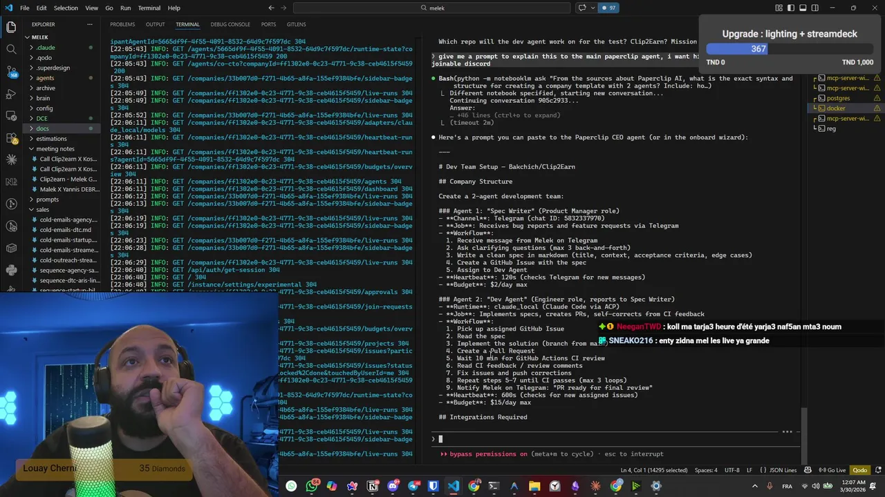
Task: Open the Terminal menu
Action: pos(149,8)
